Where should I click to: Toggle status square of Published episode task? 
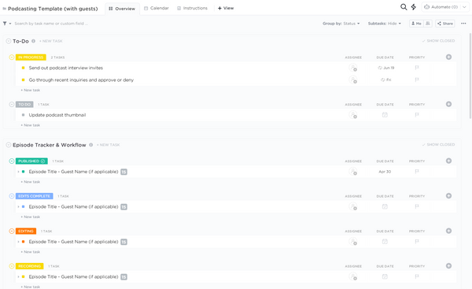point(23,172)
